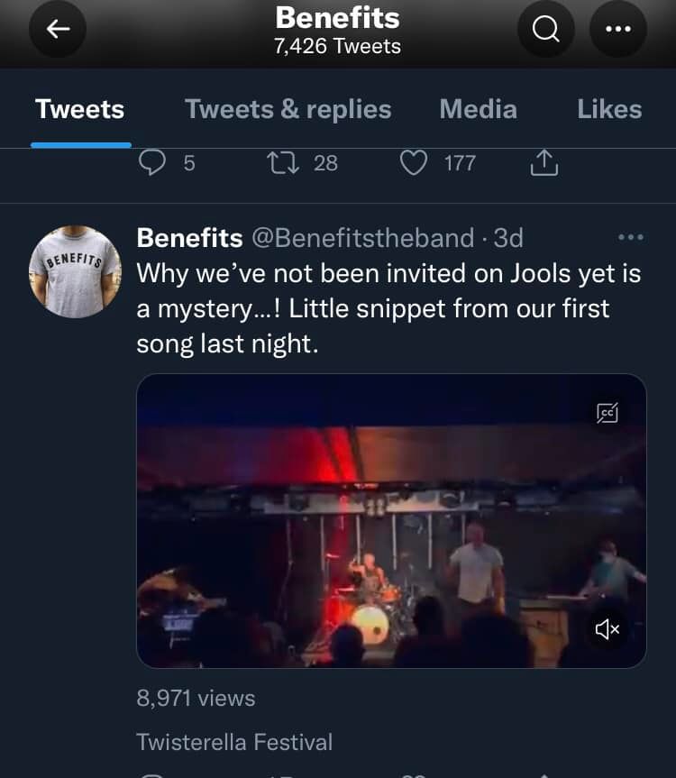Screen dimensions: 676x778
Task: Select the Media tab
Action: 478,109
